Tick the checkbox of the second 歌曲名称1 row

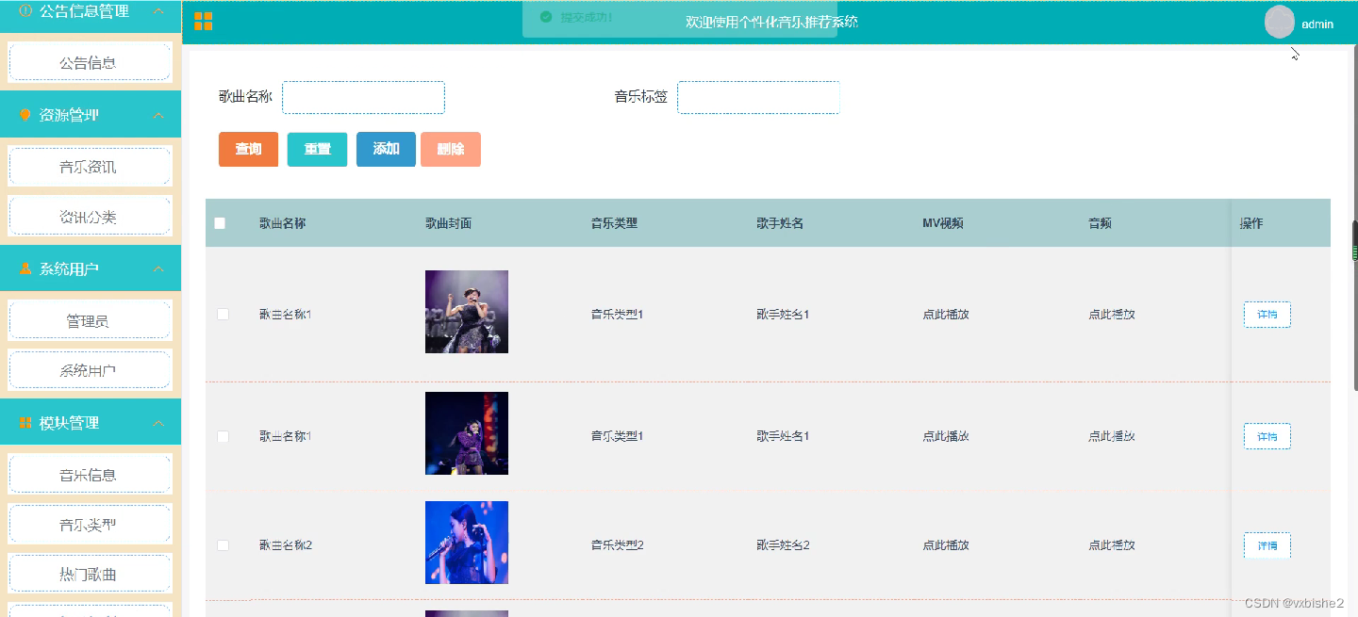click(224, 436)
